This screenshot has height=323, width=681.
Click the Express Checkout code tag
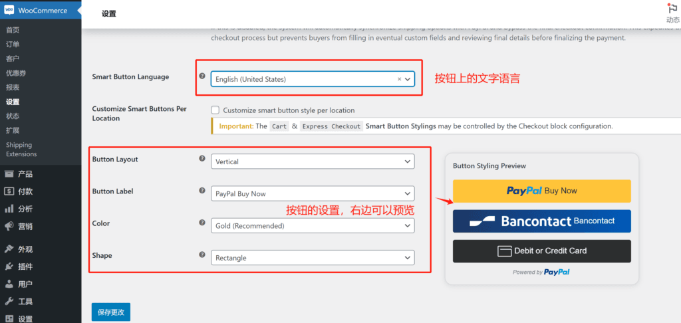point(331,126)
